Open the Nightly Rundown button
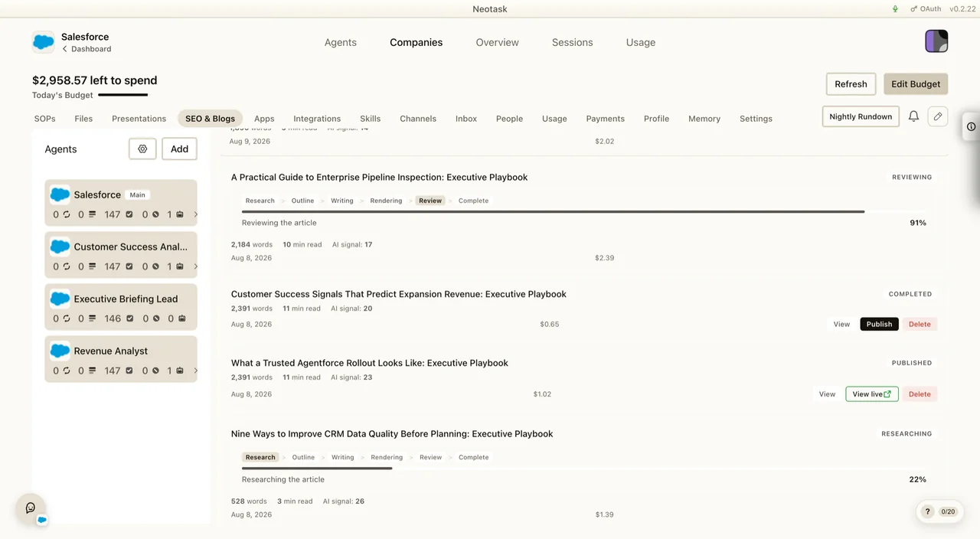980x539 pixels. (861, 116)
